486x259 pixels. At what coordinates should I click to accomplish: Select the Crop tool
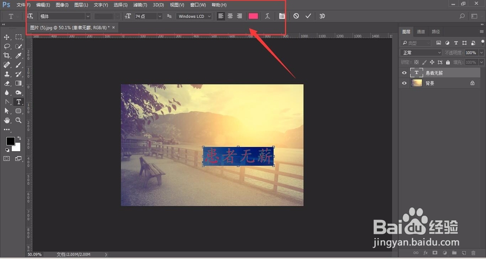6,55
